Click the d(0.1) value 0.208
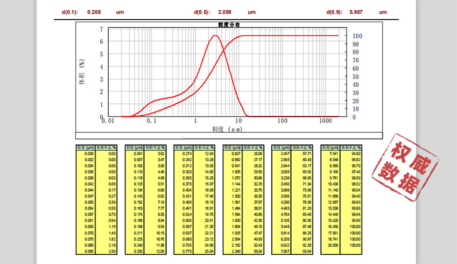The width and height of the screenshot is (457, 264). click(x=93, y=12)
